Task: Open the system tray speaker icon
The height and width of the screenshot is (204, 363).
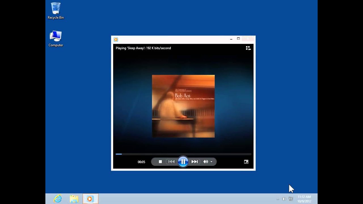Action: [284, 199]
